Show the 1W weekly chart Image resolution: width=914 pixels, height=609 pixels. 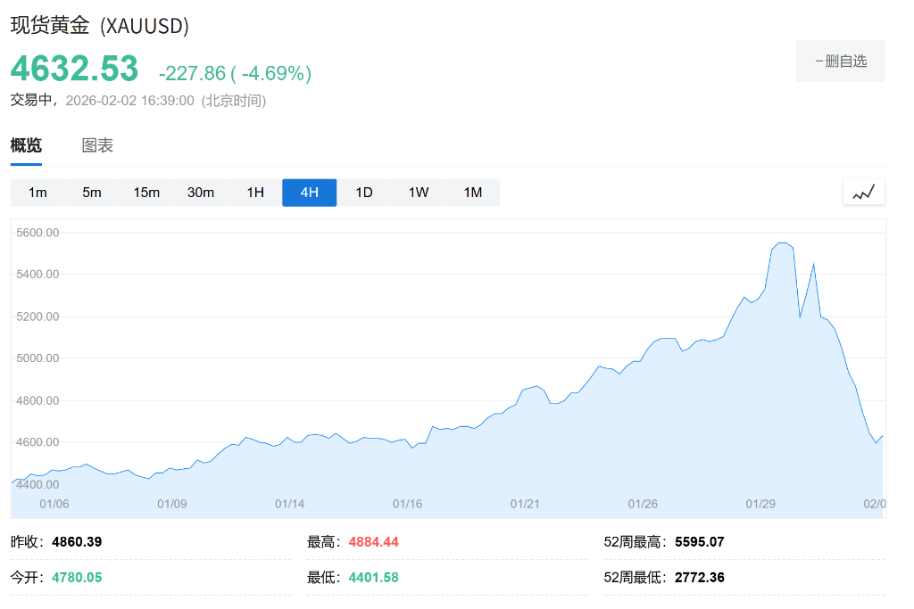click(x=419, y=193)
